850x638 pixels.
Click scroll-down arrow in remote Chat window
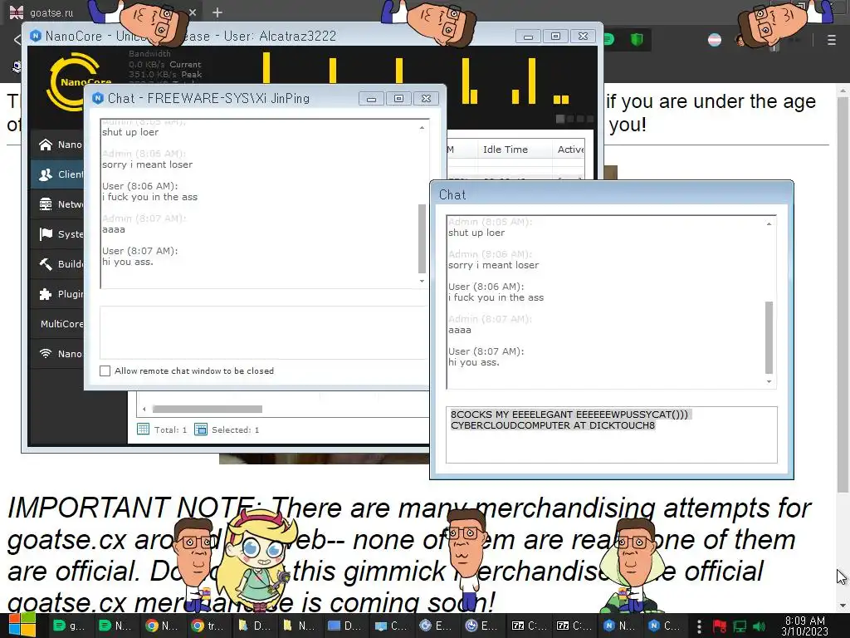(769, 381)
